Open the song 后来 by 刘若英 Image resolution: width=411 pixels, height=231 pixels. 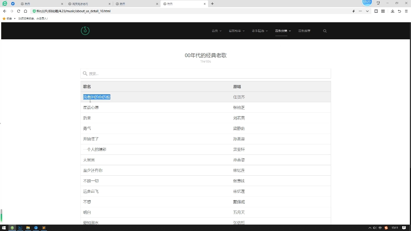pyautogui.click(x=87, y=118)
